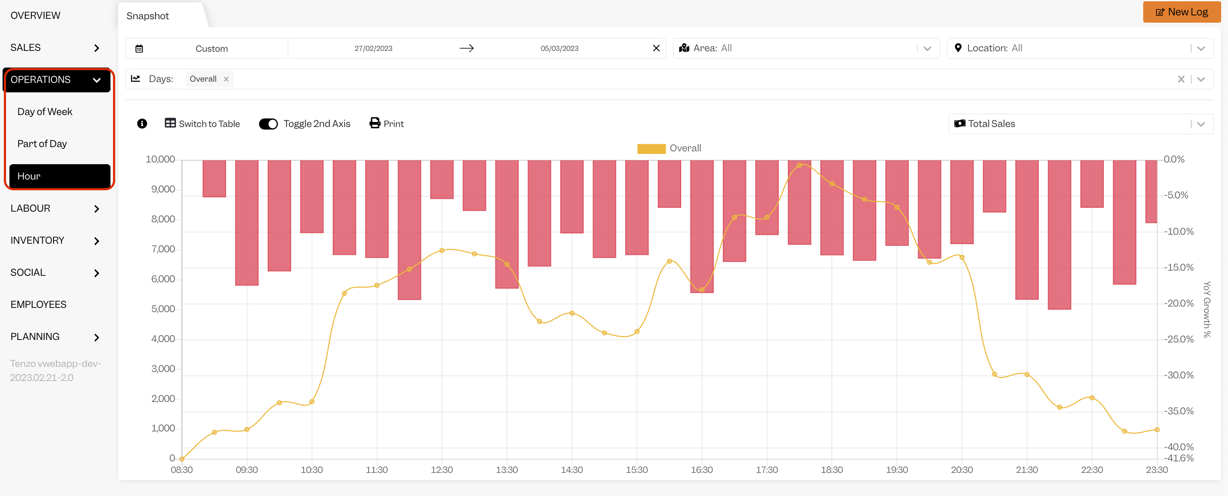Click the printer icon
The height and width of the screenshot is (496, 1228).
coord(375,123)
